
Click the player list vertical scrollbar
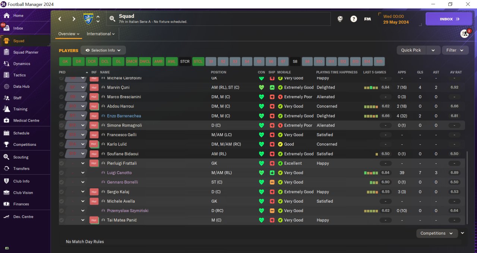pyautogui.click(x=467, y=187)
